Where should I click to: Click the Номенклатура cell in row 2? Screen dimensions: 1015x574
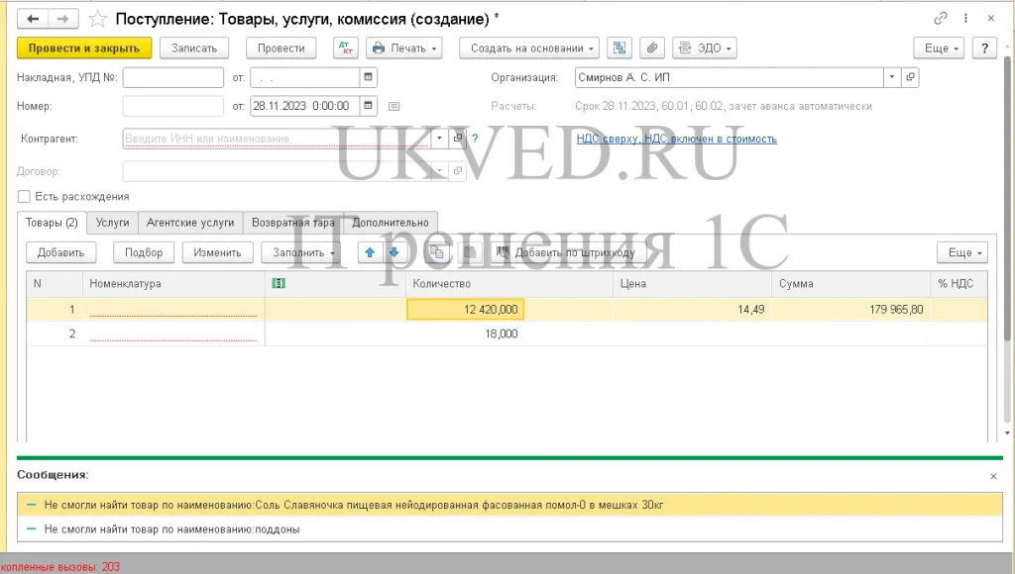pyautogui.click(x=173, y=334)
